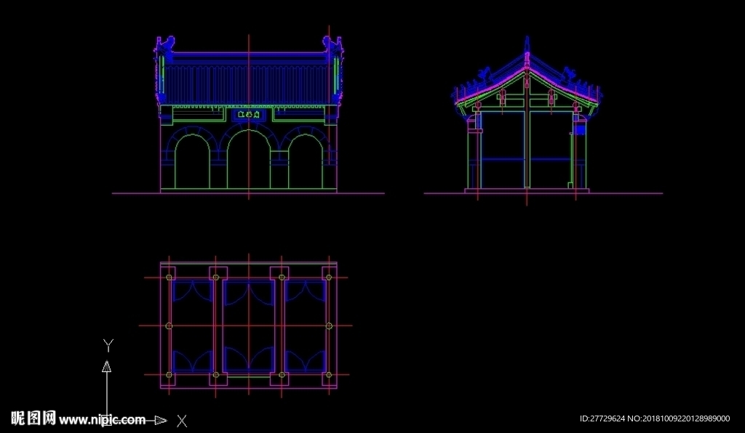The height and width of the screenshot is (433, 745).
Task: Click the right roof ridge dragon ornament
Action: click(332, 45)
